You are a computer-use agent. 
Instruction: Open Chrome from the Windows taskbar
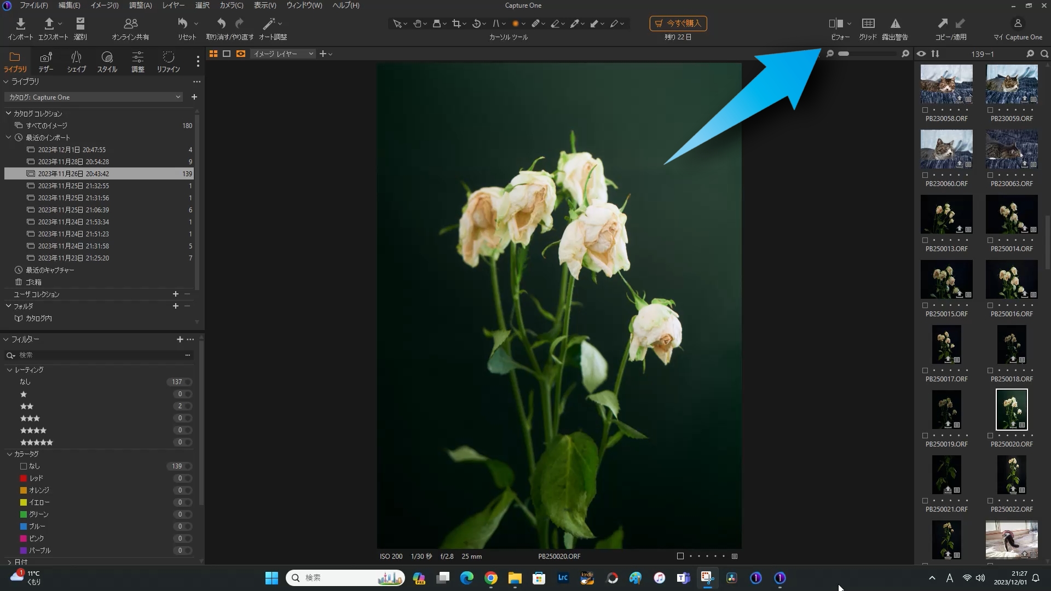[491, 578]
